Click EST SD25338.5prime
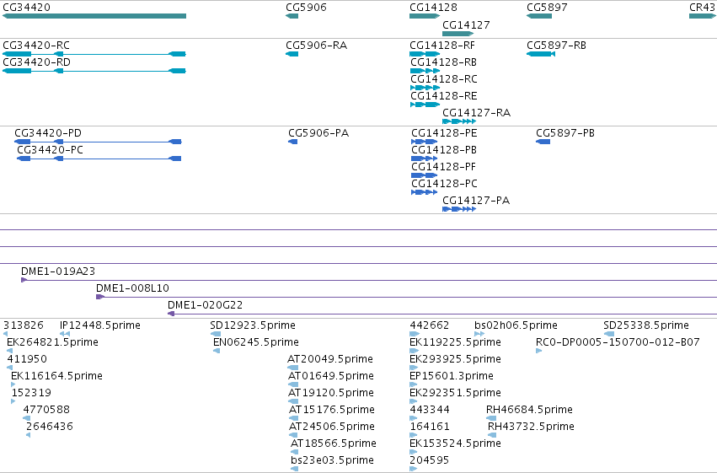The width and height of the screenshot is (717, 473). pyautogui.click(x=608, y=334)
